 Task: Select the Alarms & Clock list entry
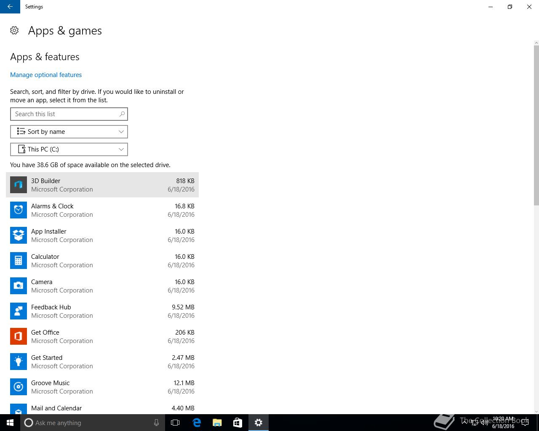[102, 210]
